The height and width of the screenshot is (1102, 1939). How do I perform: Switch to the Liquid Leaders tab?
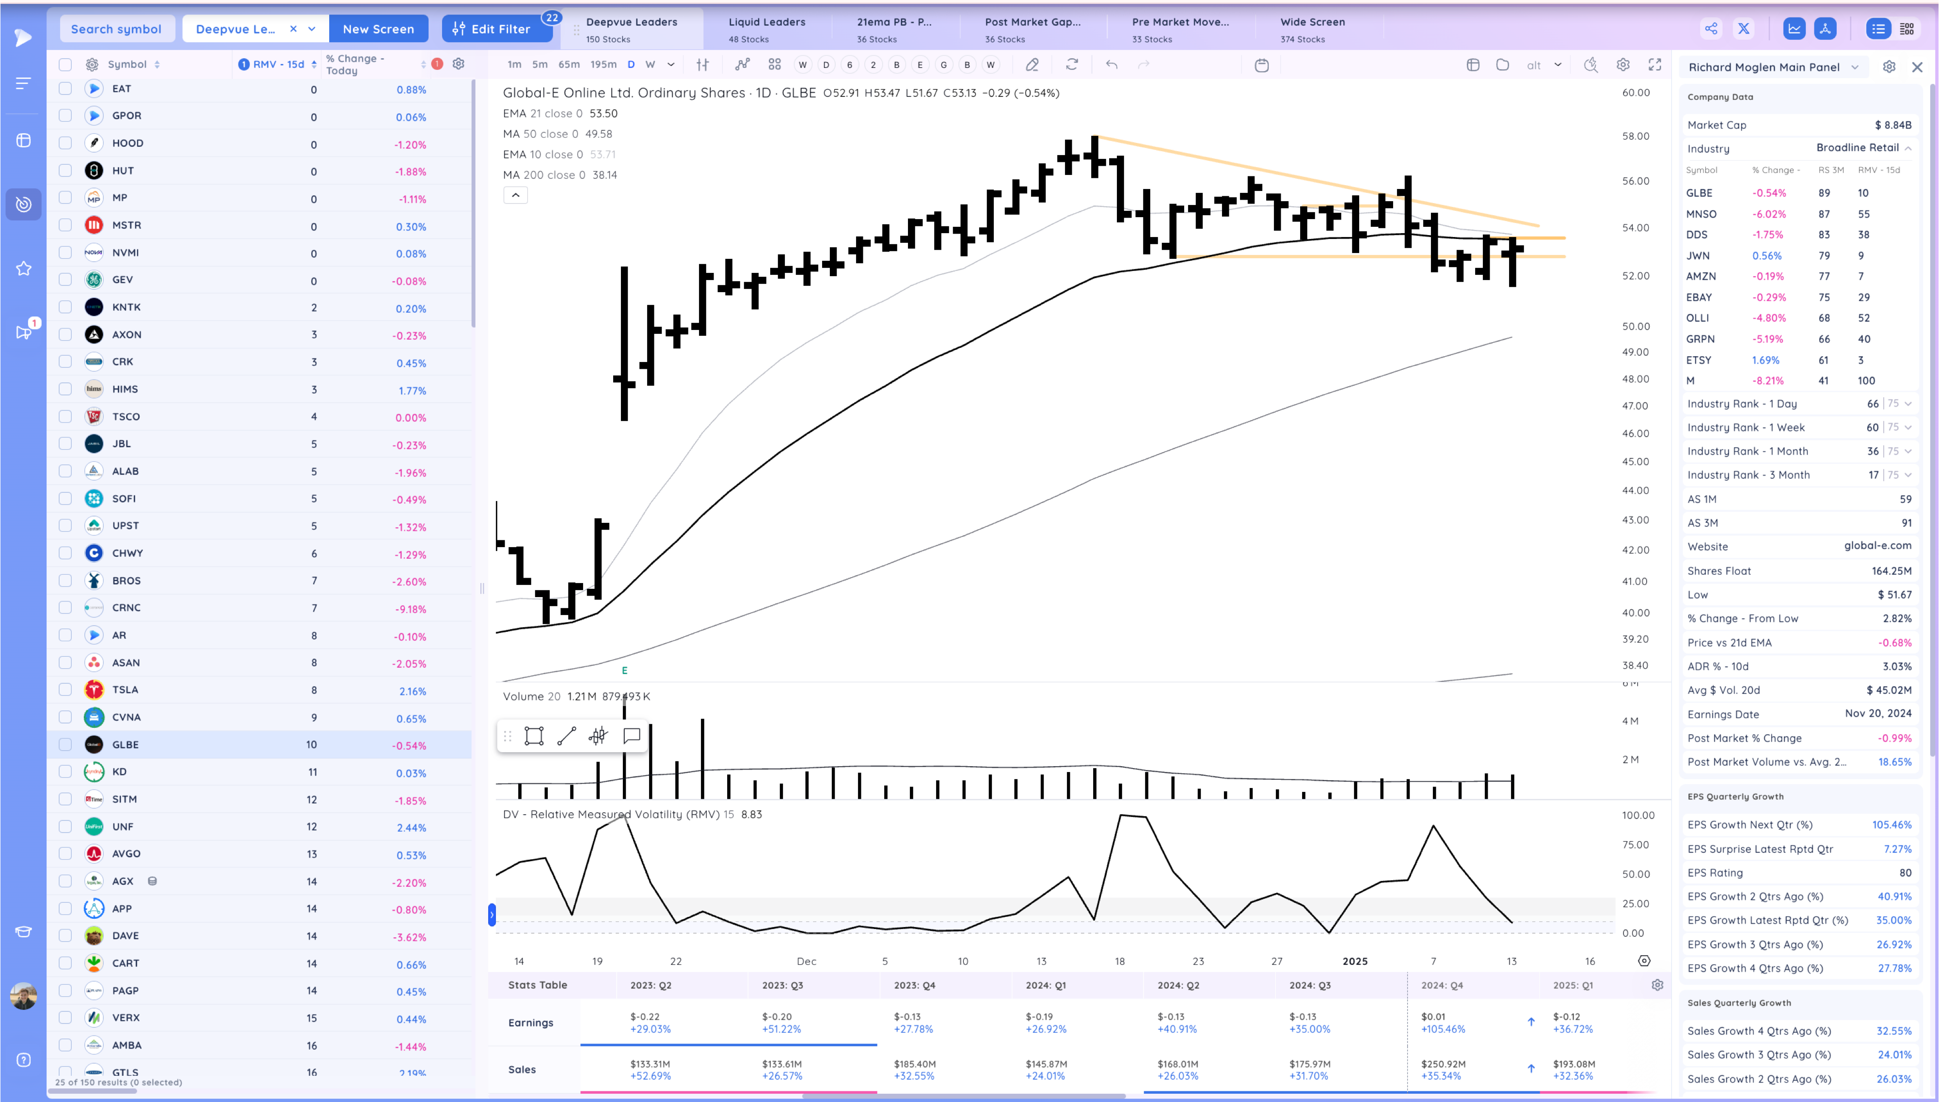pos(767,30)
